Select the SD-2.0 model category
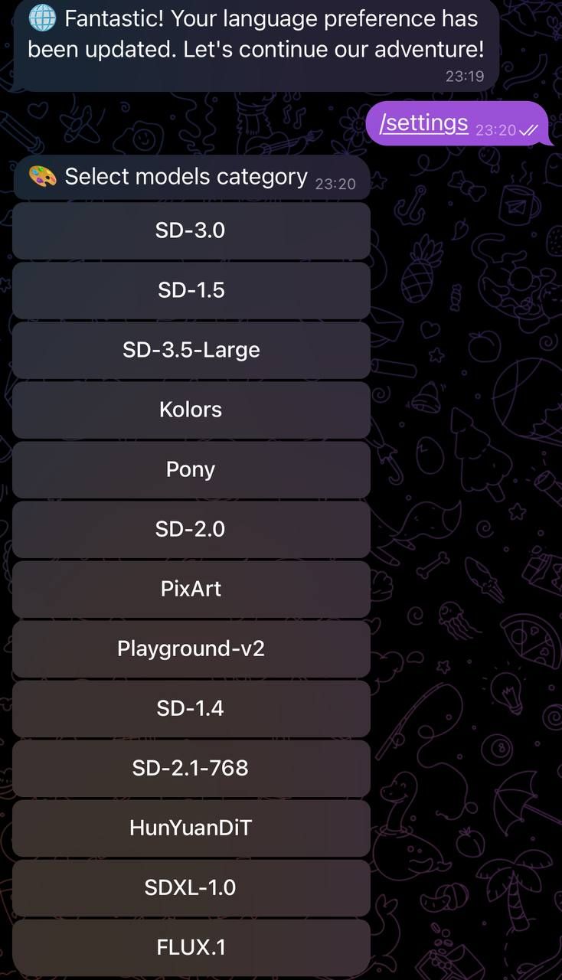This screenshot has width=562, height=980. tap(190, 529)
